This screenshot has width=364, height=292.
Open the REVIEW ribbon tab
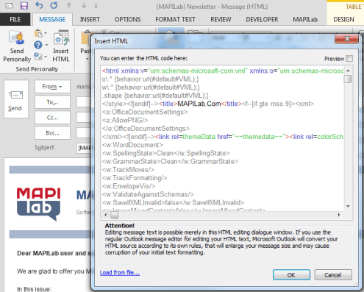[221, 19]
